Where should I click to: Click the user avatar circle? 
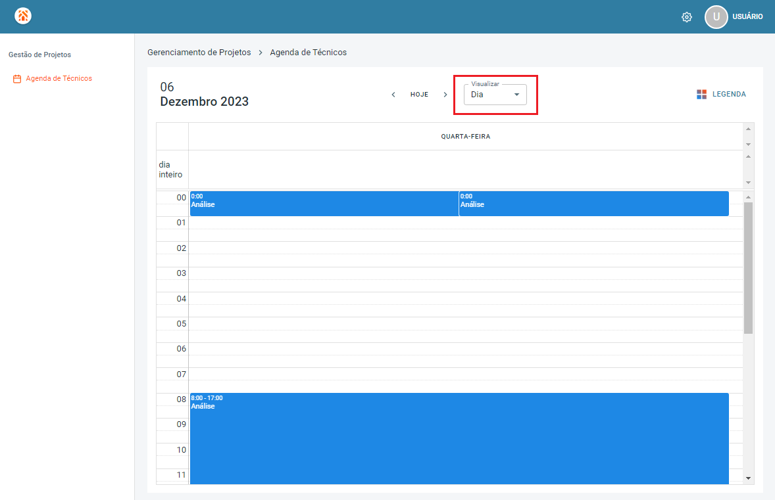[x=716, y=17]
